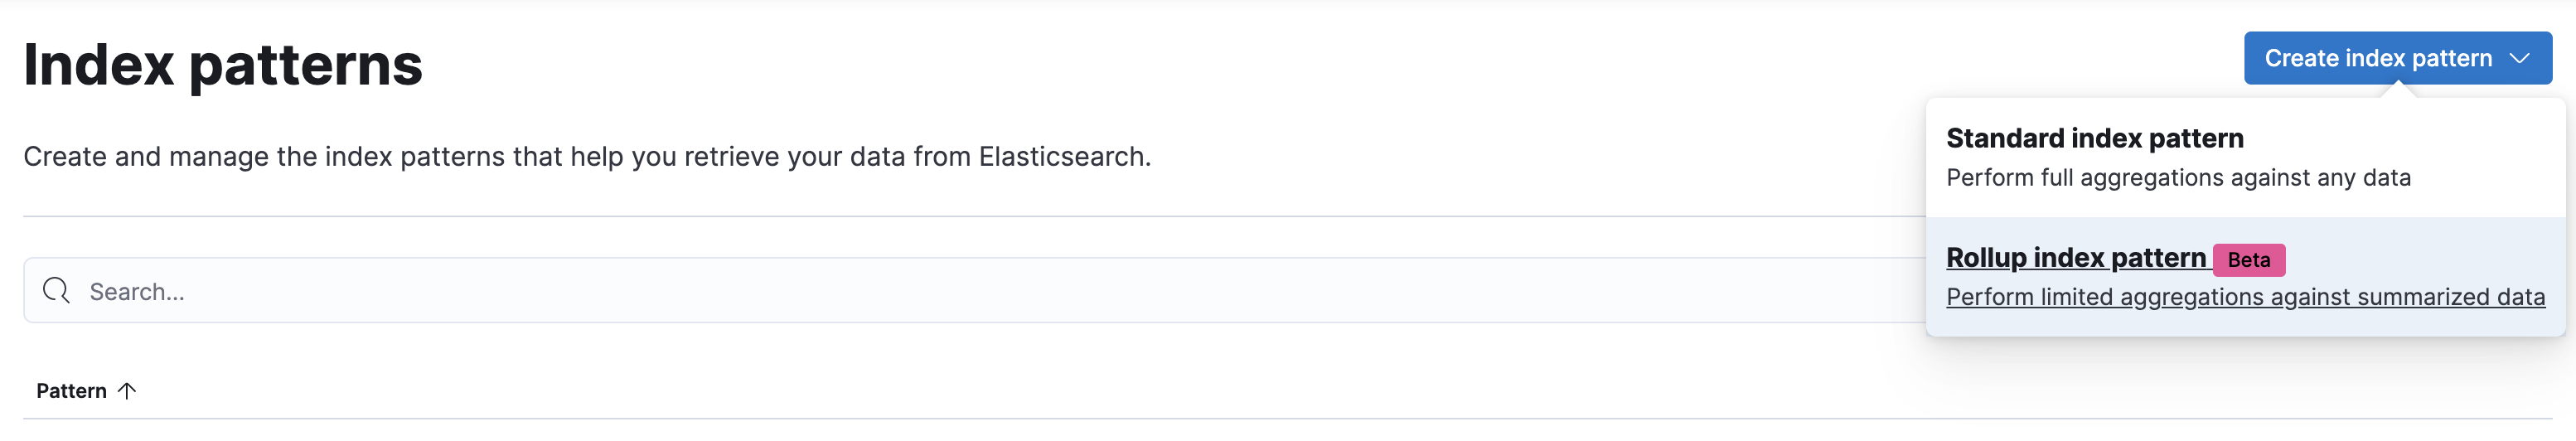2576x441 pixels.
Task: Click the pink Beta badge
Action: coord(2248,260)
